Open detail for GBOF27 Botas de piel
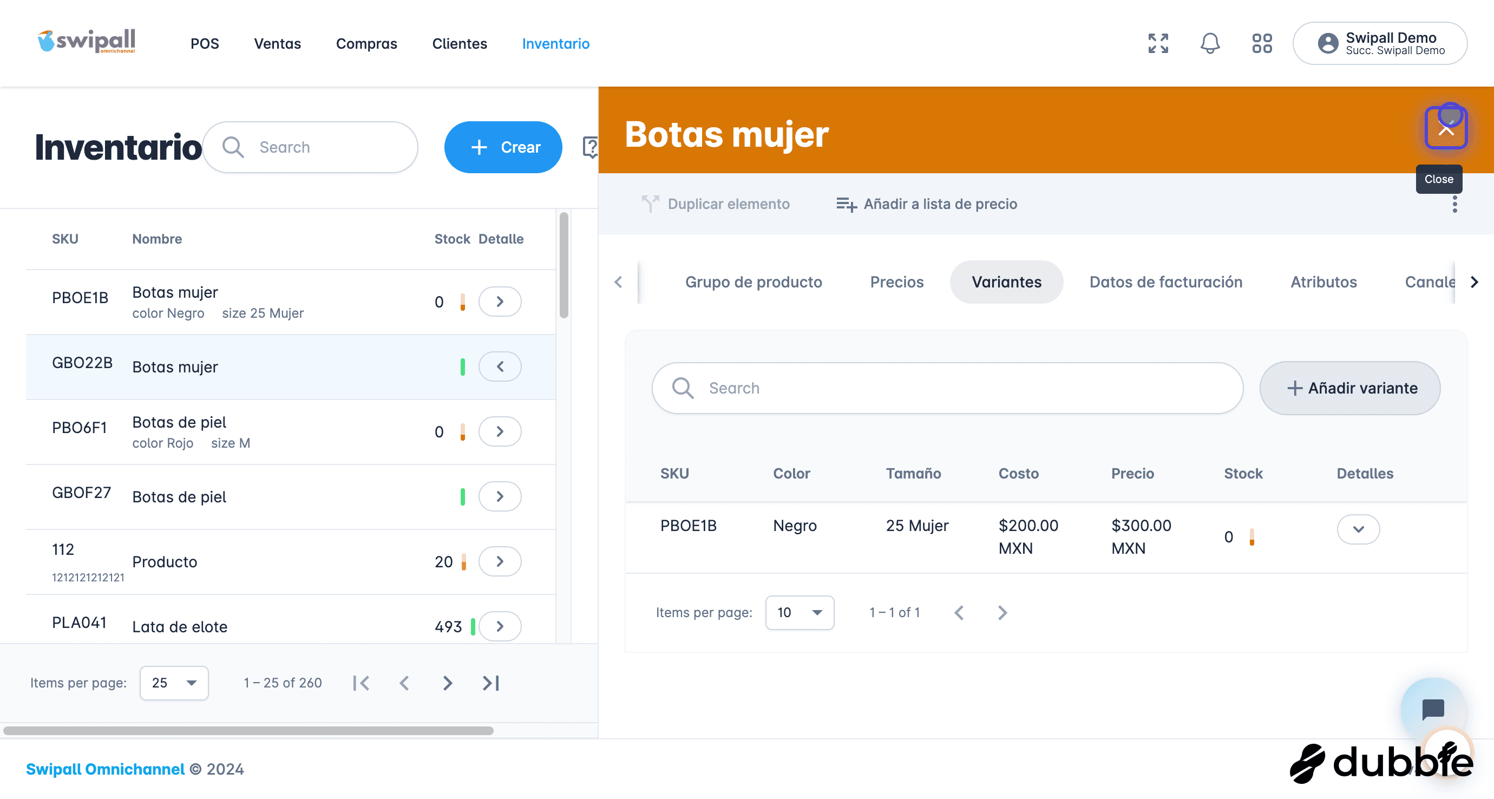The image size is (1494, 799). [500, 496]
